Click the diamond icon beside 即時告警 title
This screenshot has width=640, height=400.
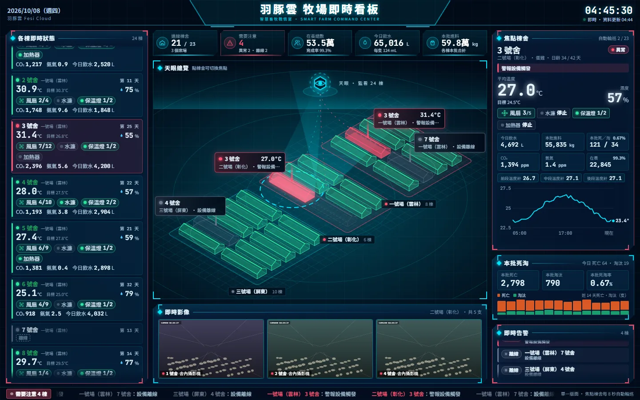[x=499, y=333]
